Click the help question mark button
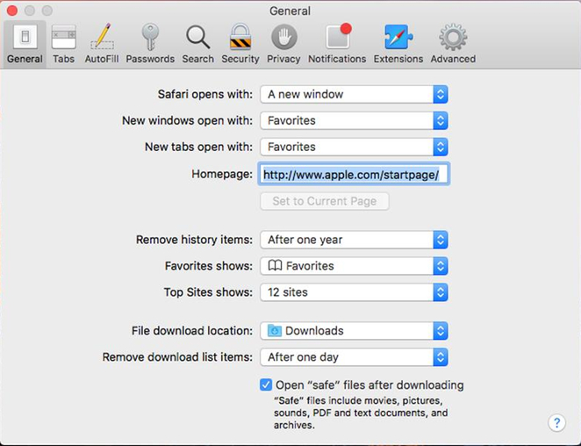This screenshot has height=446, width=581. pyautogui.click(x=556, y=422)
